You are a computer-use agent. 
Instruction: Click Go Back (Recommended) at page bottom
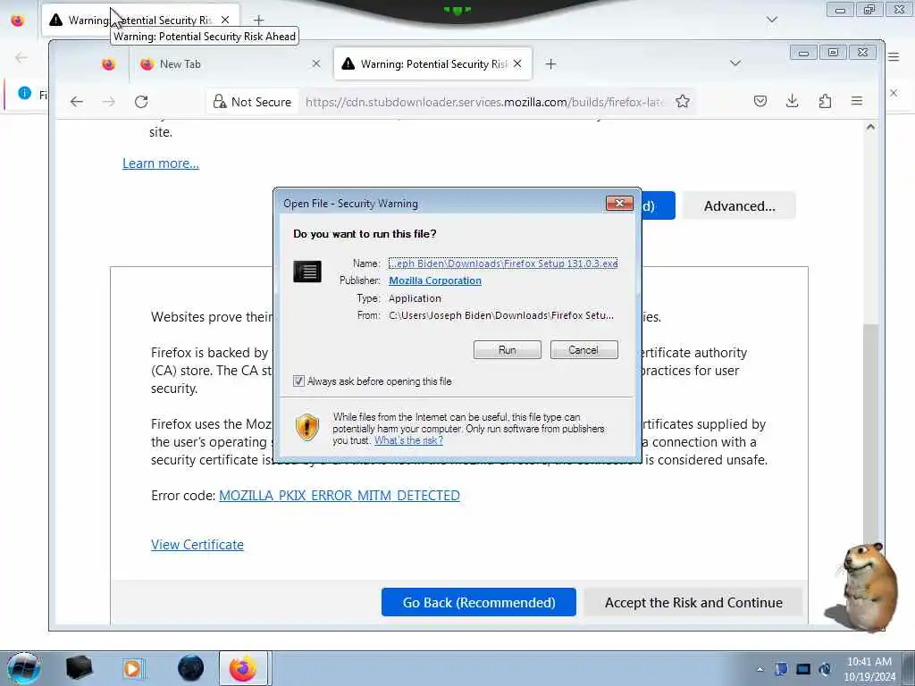[479, 602]
